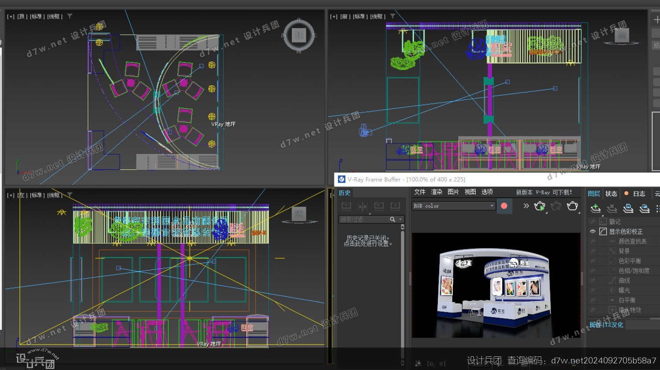
Task: Click the left viewport filter funnel icon
Action: (x=70, y=195)
